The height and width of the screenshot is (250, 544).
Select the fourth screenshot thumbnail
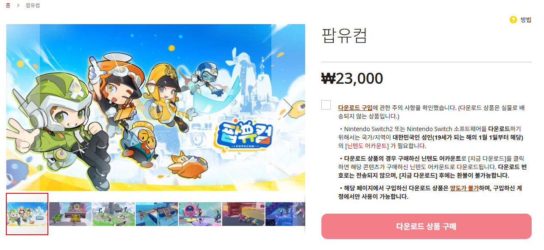157,214
